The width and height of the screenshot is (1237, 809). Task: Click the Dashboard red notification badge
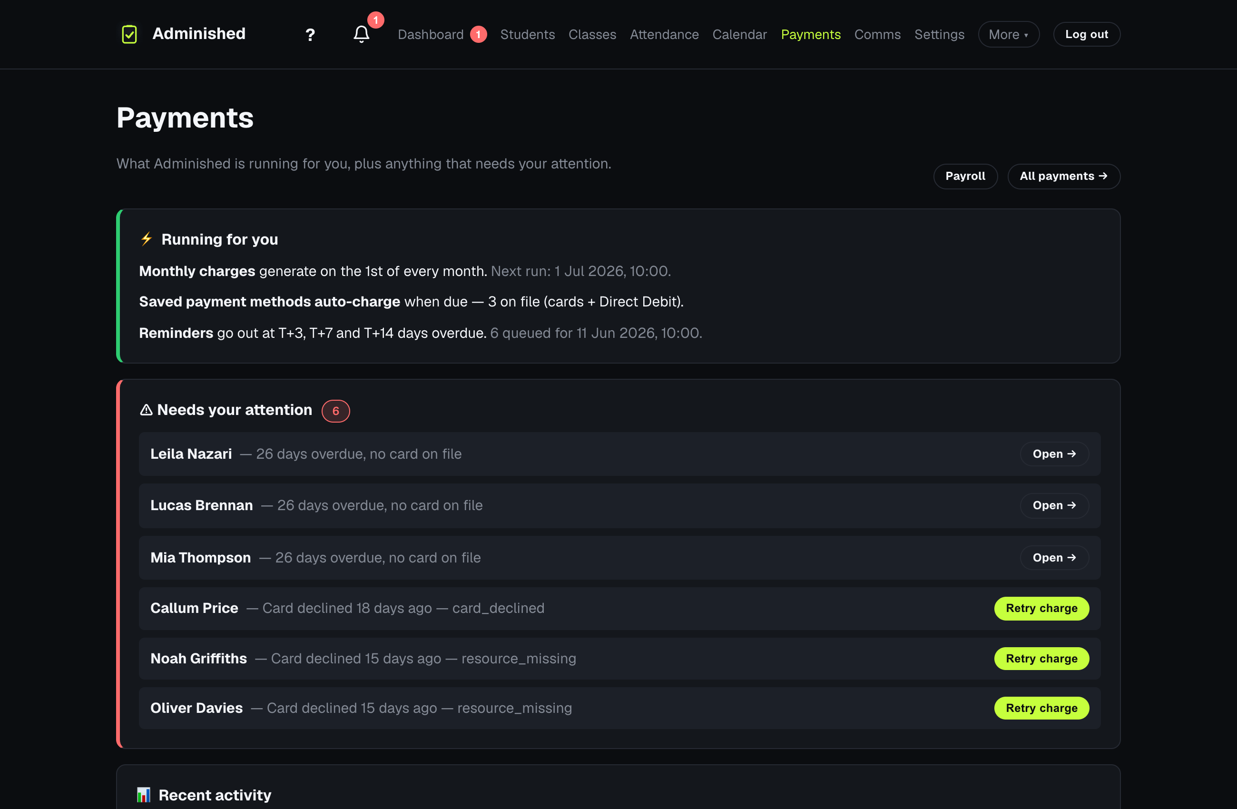pos(478,34)
